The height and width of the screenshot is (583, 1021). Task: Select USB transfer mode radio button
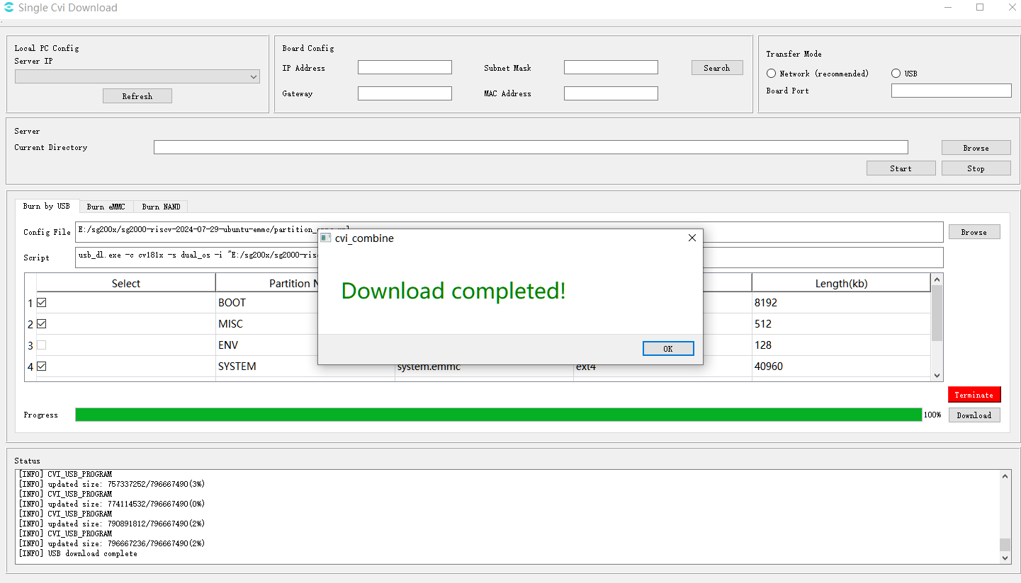click(896, 74)
